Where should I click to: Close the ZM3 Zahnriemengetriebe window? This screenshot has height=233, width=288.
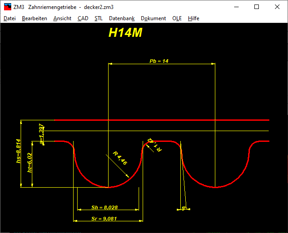point(277,7)
